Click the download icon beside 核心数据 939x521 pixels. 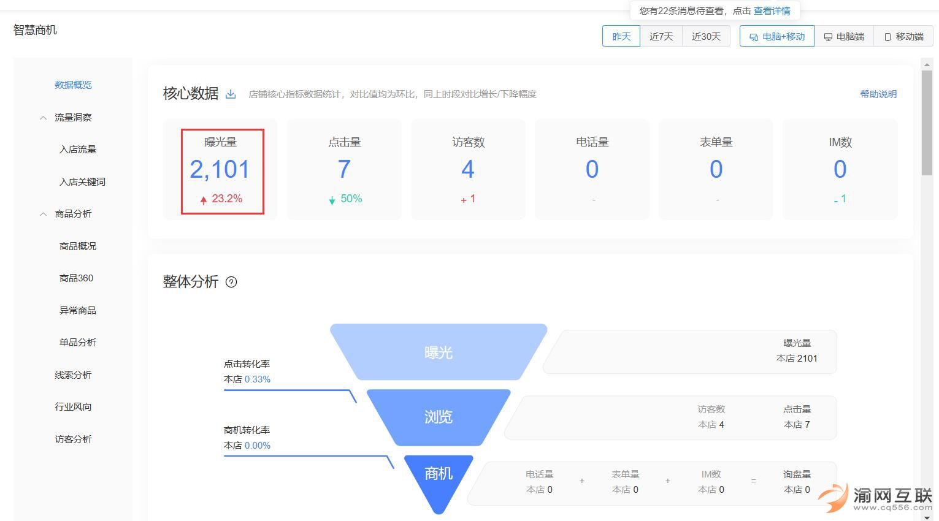click(x=231, y=94)
